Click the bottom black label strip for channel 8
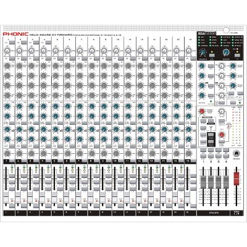The image size is (247, 247). (x=93, y=213)
